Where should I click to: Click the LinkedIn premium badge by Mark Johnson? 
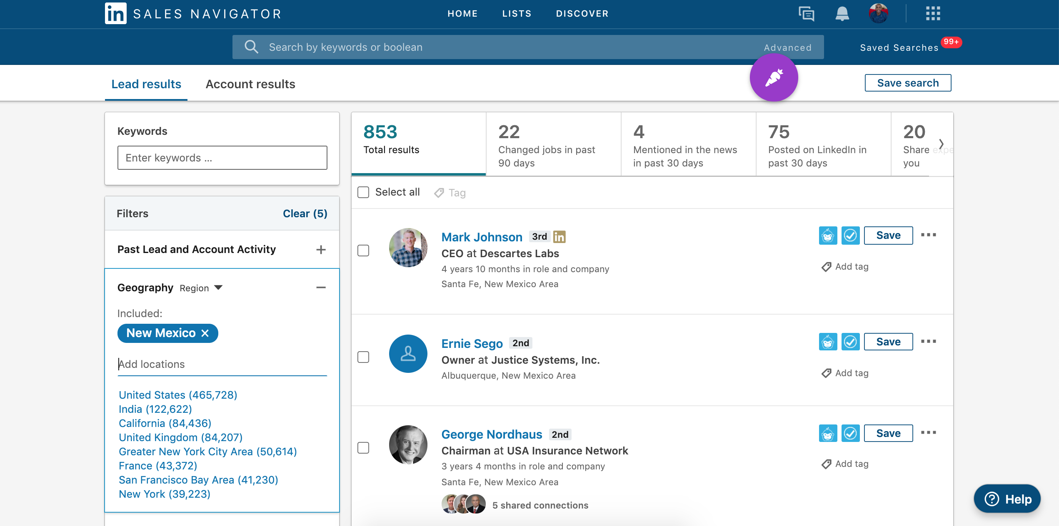click(x=559, y=237)
